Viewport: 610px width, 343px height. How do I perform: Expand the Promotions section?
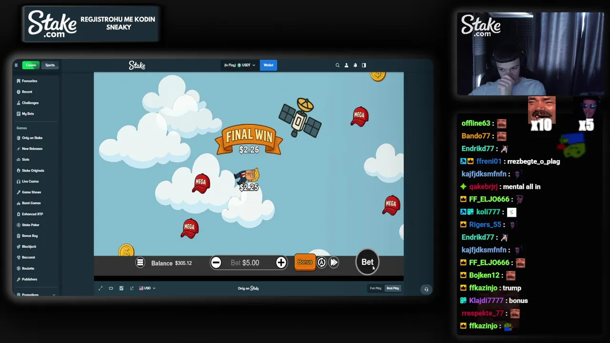tap(36, 294)
